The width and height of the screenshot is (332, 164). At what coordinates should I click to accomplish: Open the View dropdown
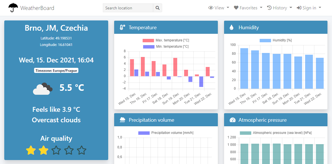pyautogui.click(x=219, y=8)
